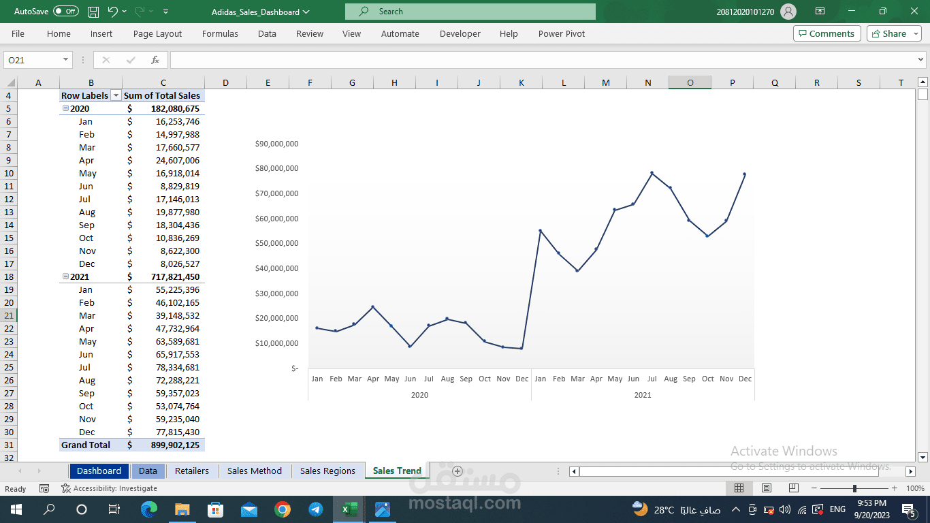Open the Dashboard sheet tab
This screenshot has height=523, width=930.
(99, 471)
